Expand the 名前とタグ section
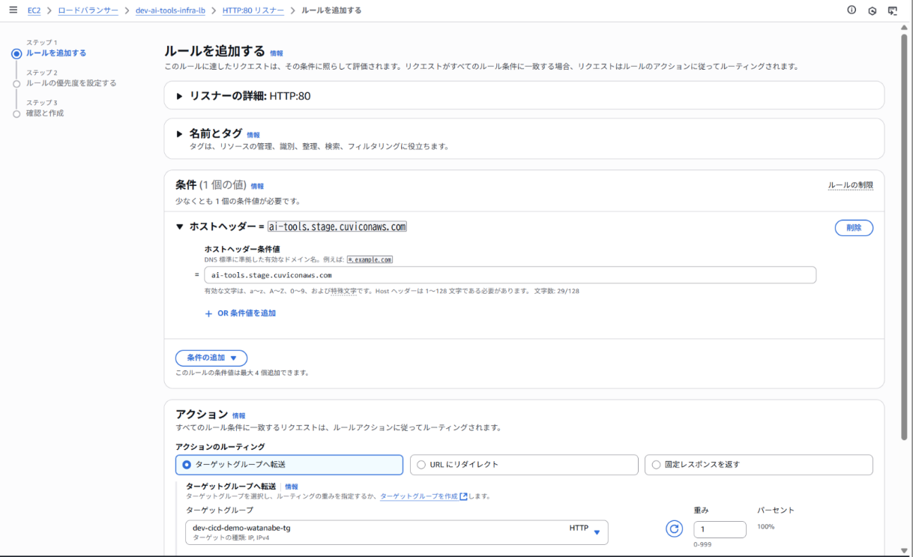Screen dimensions: 913x557 tap(180, 133)
